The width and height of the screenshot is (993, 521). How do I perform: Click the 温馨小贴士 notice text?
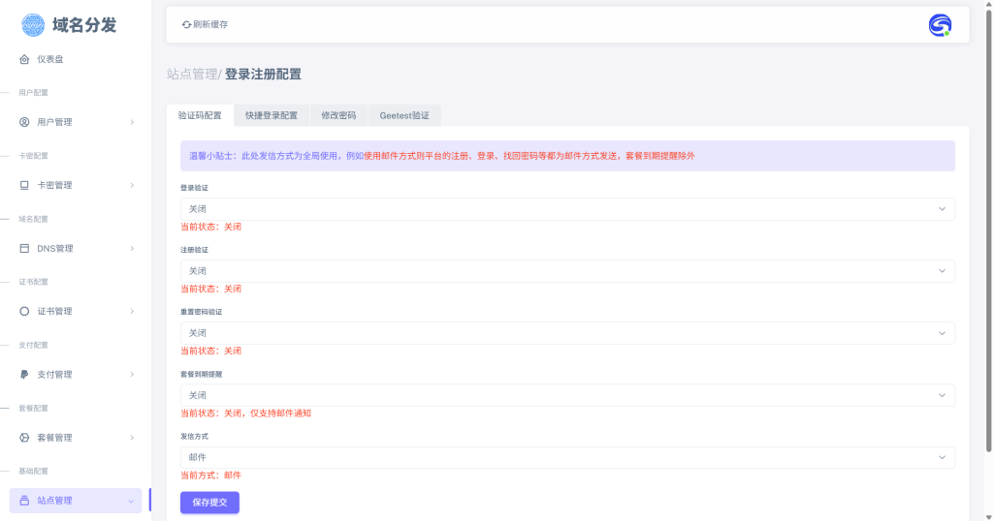[441, 156]
